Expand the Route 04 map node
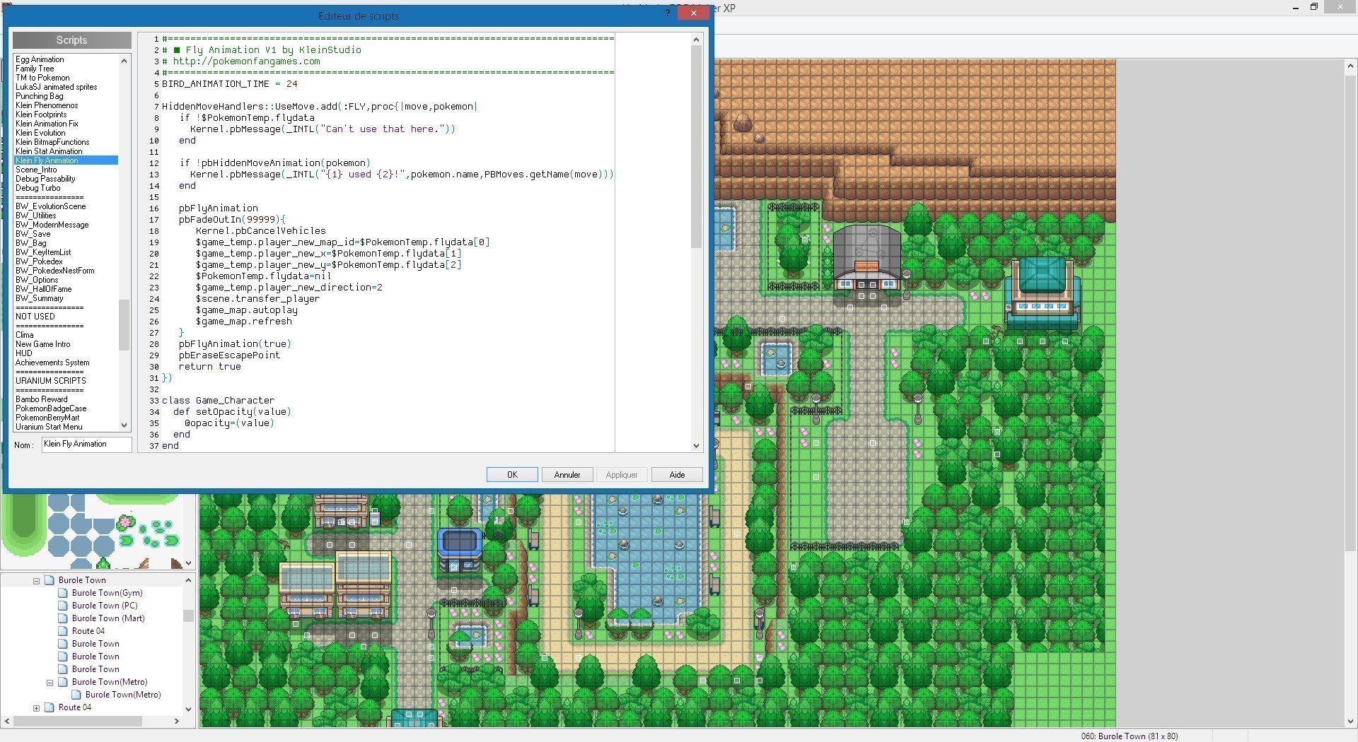This screenshot has height=742, width=1358. pyautogui.click(x=36, y=707)
